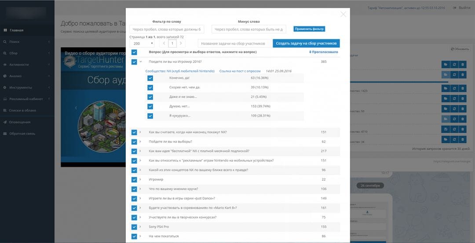475x243 pixels.
Task: Uncheck the 'Скорее нет, чем да.' answer checkbox
Action: [150, 88]
